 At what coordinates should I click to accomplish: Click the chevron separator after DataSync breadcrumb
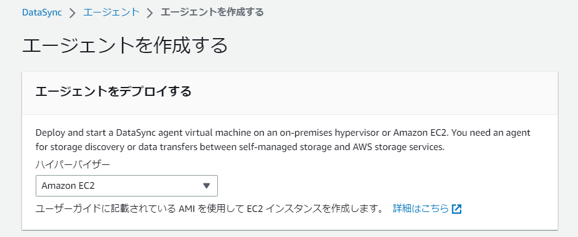pyautogui.click(x=72, y=13)
